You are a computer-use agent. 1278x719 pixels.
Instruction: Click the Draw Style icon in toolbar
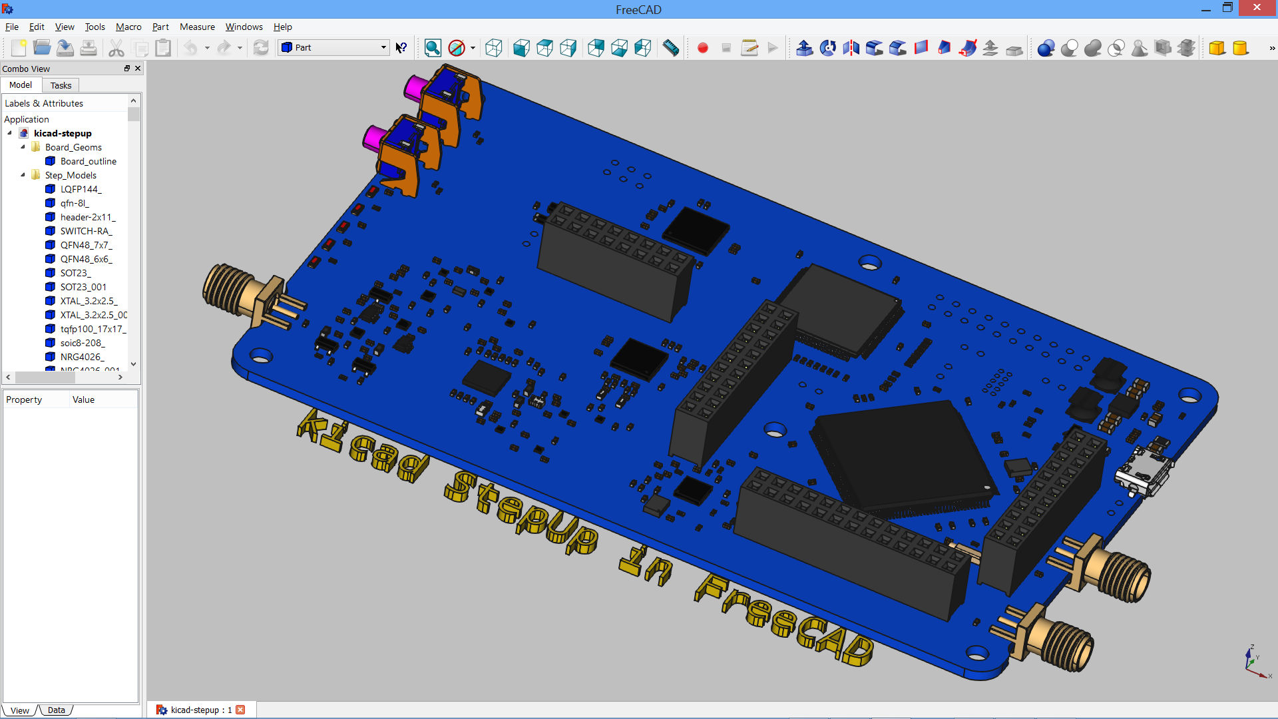click(457, 47)
